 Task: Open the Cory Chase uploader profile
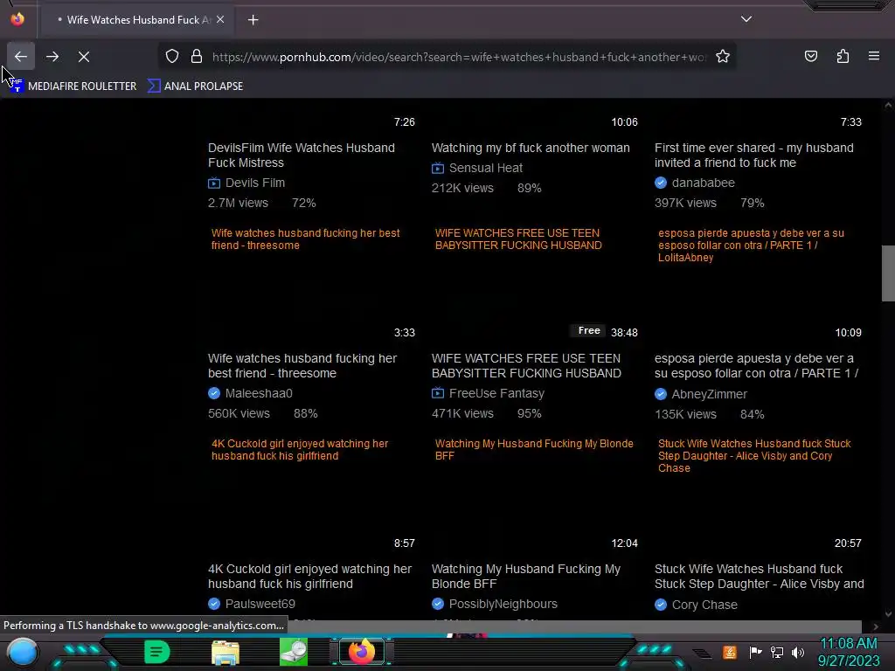coord(704,605)
